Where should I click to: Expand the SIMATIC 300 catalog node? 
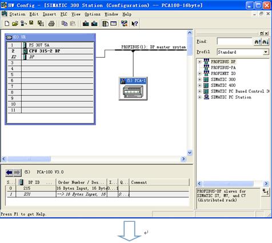(199, 79)
